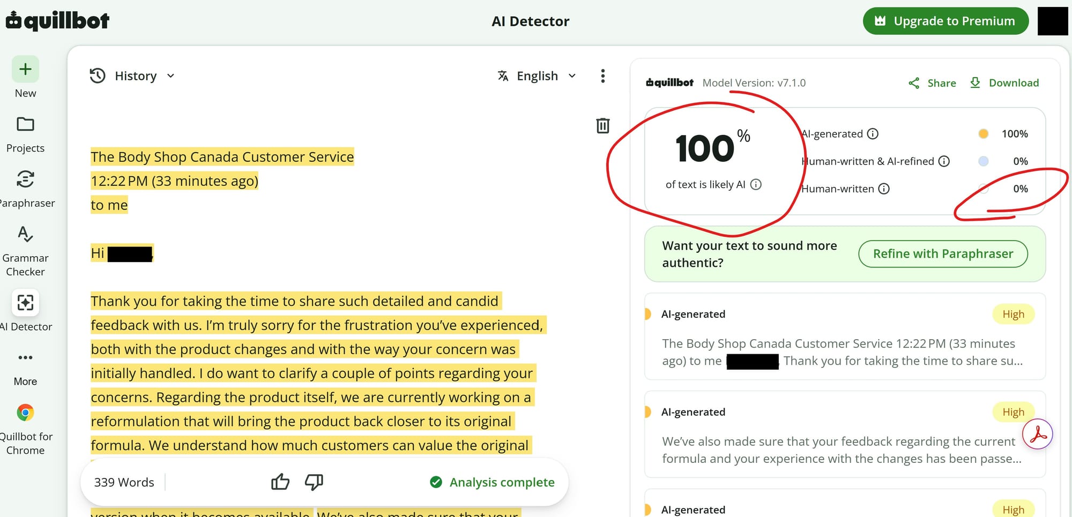Click the 'to me' line in the text
1072x517 pixels.
[109, 205]
